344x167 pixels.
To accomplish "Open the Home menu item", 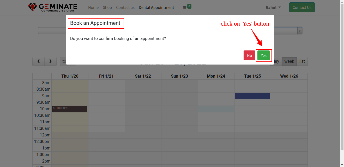I will pyautogui.click(x=93, y=8).
